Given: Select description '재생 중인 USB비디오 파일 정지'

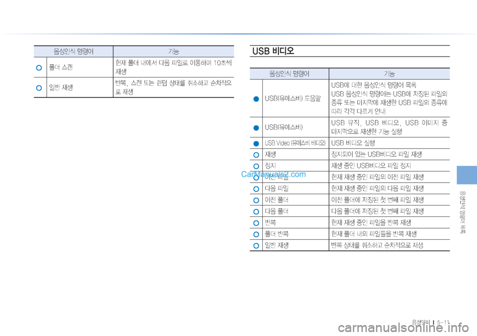Looking at the screenshot, I should coord(371,166).
